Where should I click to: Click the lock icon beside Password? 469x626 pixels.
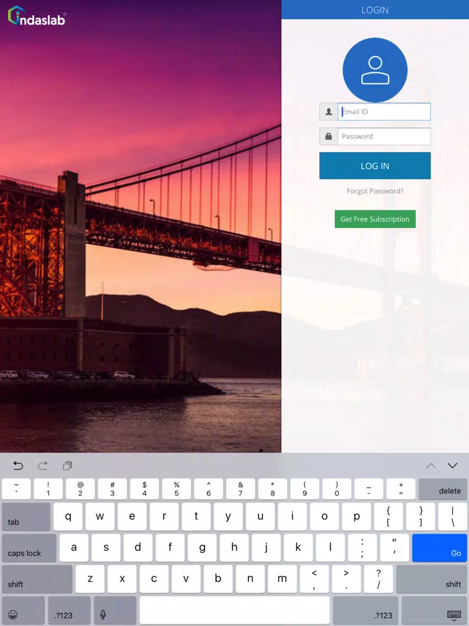coord(329,137)
